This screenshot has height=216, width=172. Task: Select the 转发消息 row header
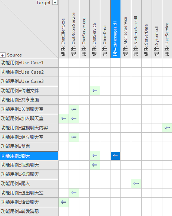pyautogui.click(x=29, y=212)
